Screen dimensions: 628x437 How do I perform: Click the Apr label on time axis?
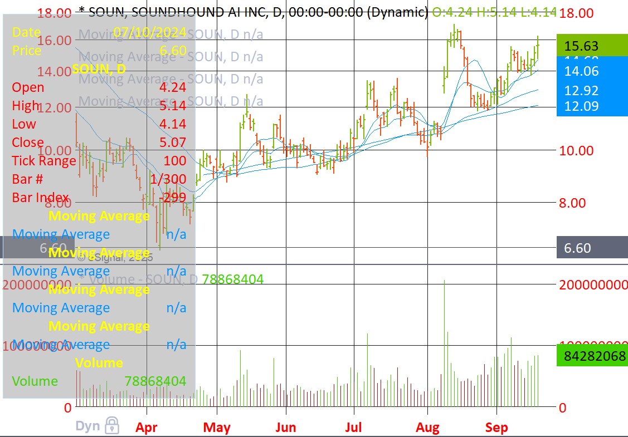(147, 428)
